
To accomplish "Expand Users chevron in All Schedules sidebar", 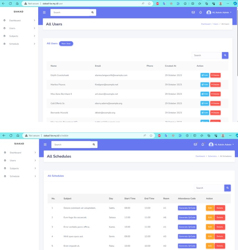I will [35, 161].
